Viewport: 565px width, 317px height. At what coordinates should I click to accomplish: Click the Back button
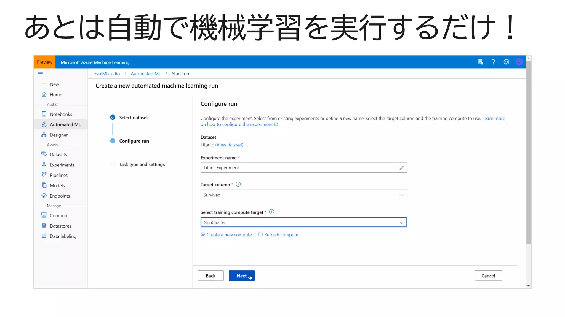pyautogui.click(x=210, y=276)
